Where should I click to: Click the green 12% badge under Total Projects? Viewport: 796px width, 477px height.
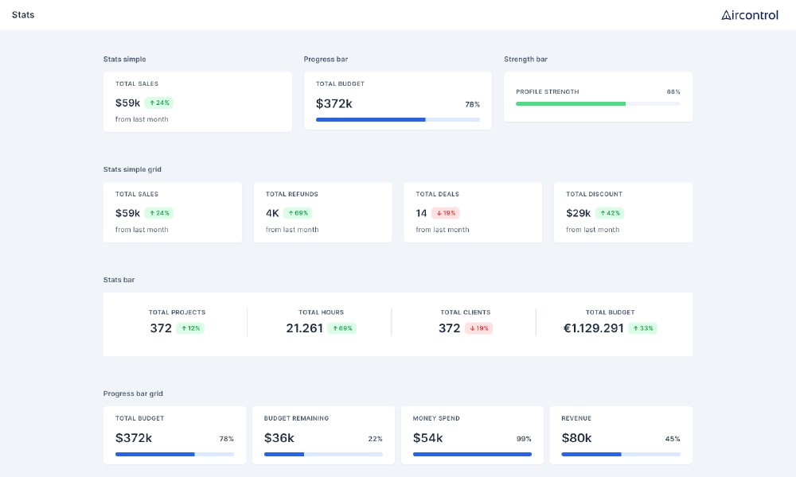(190, 328)
